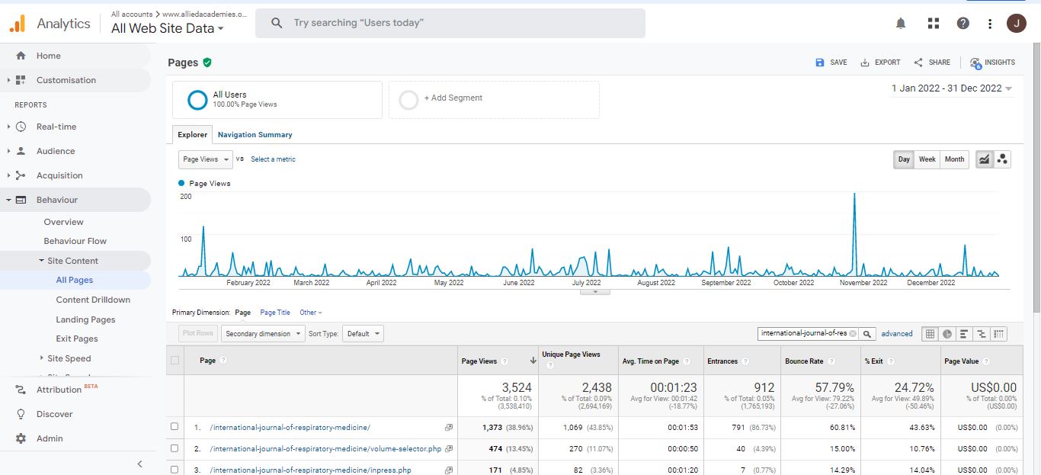This screenshot has height=475, width=1041.
Task: Tick checkbox for volume-selector.php row
Action: [x=175, y=448]
